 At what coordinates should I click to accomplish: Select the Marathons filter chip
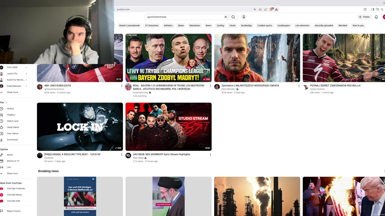[x=195, y=25]
